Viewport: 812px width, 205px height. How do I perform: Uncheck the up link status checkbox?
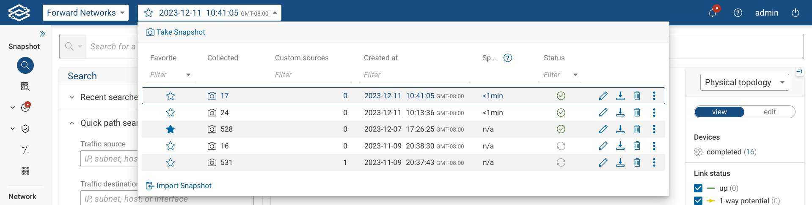698,188
